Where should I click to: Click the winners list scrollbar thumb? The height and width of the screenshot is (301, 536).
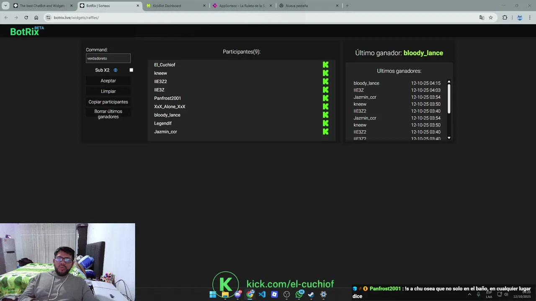[449, 98]
